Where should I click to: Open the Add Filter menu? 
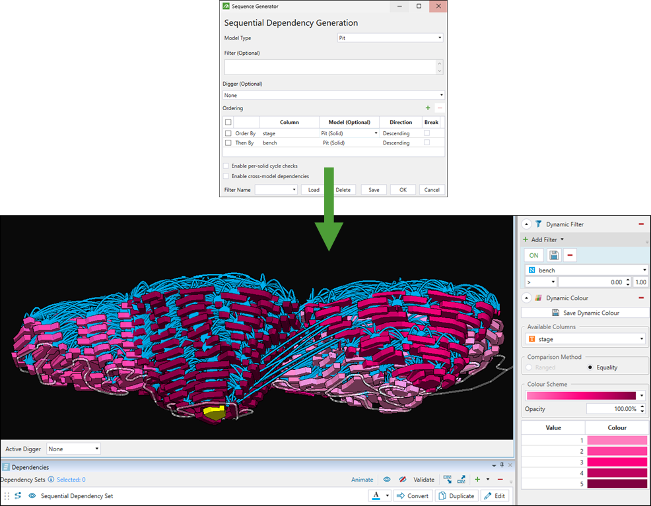543,239
